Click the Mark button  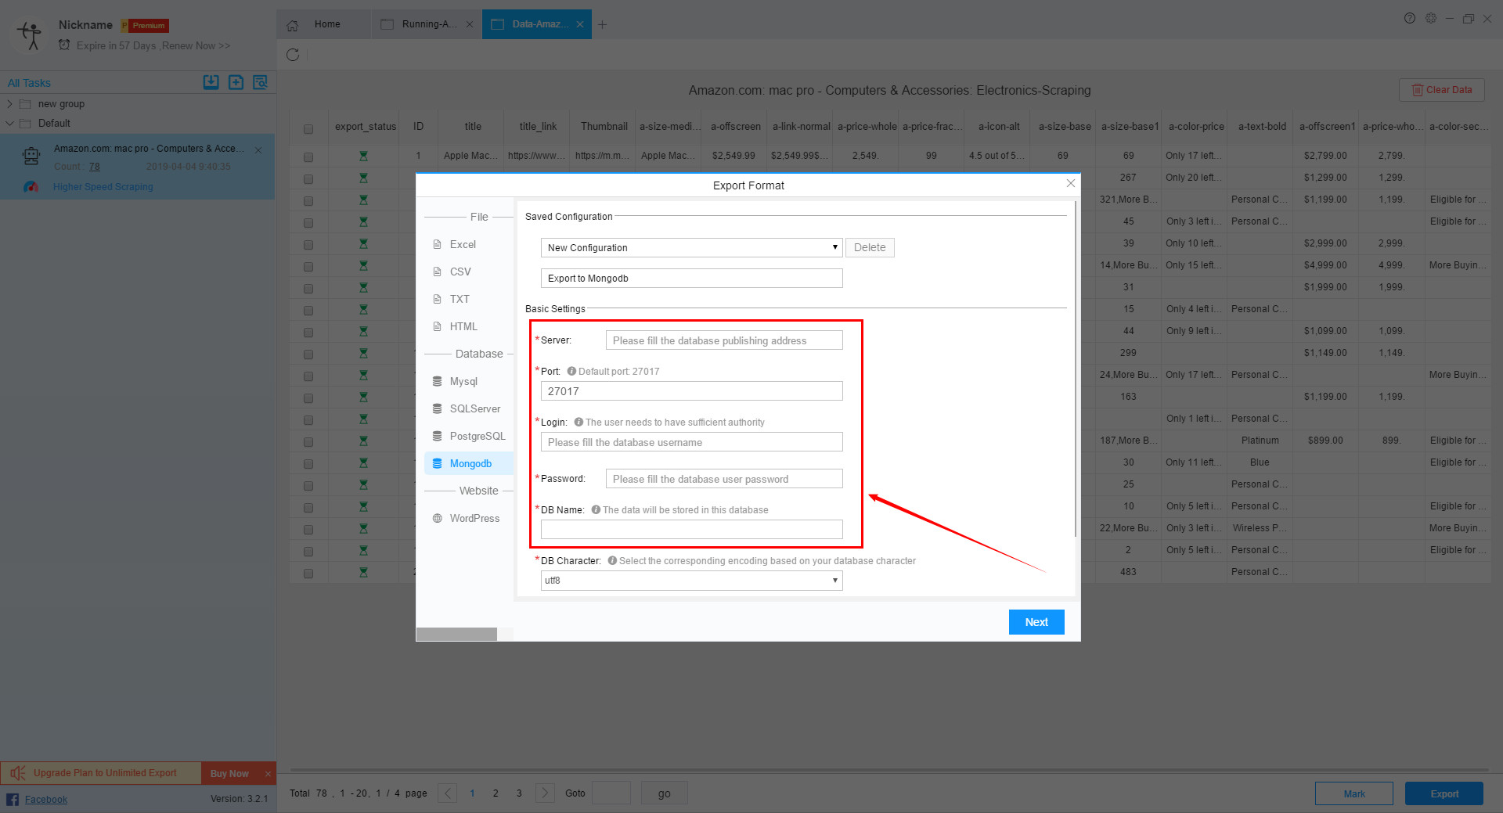tap(1354, 793)
